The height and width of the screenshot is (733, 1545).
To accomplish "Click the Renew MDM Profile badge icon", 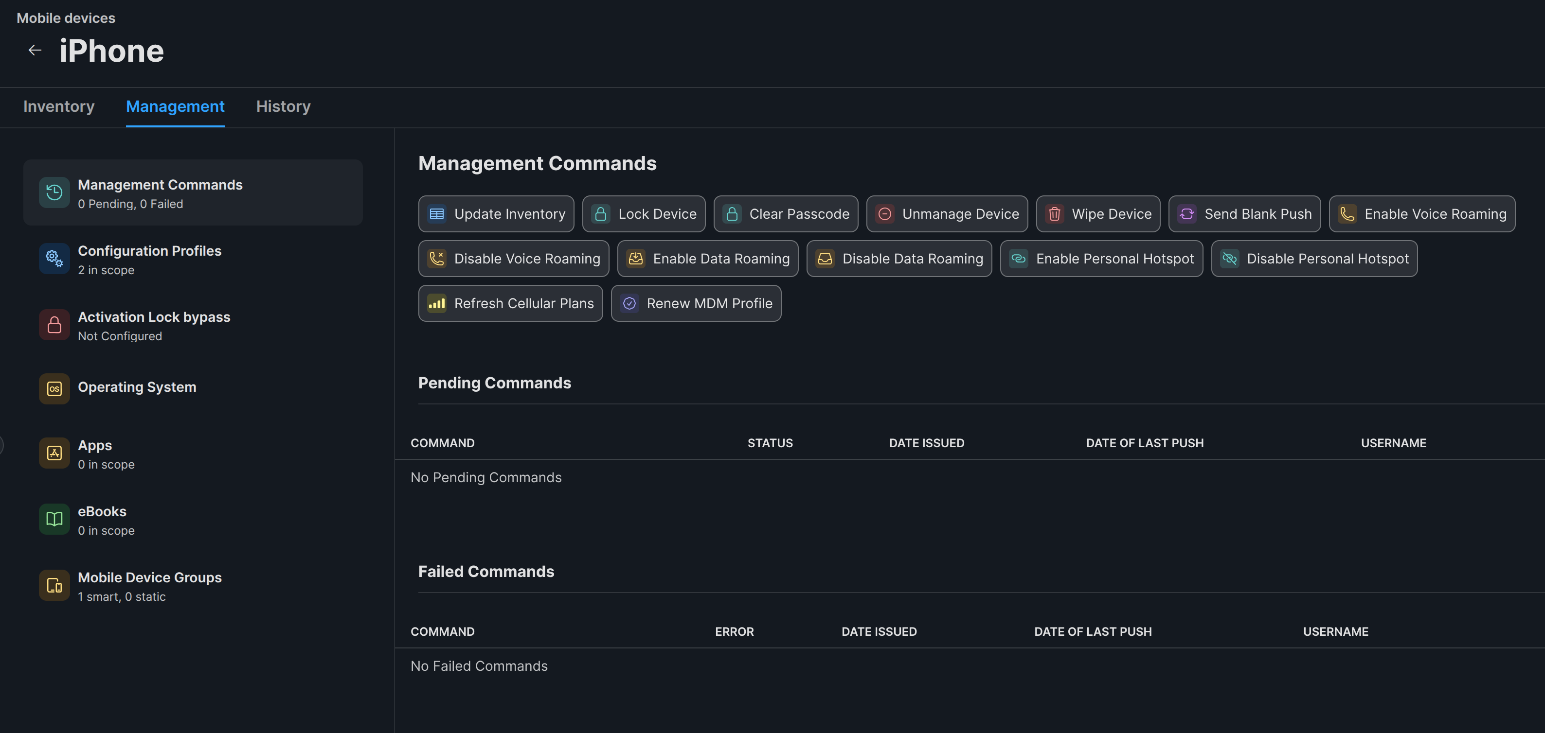I will (629, 304).
